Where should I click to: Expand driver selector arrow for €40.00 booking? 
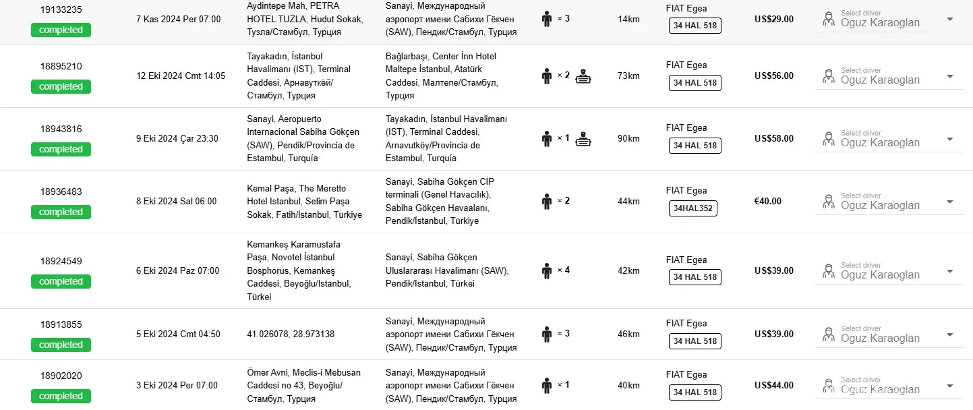[x=949, y=202]
